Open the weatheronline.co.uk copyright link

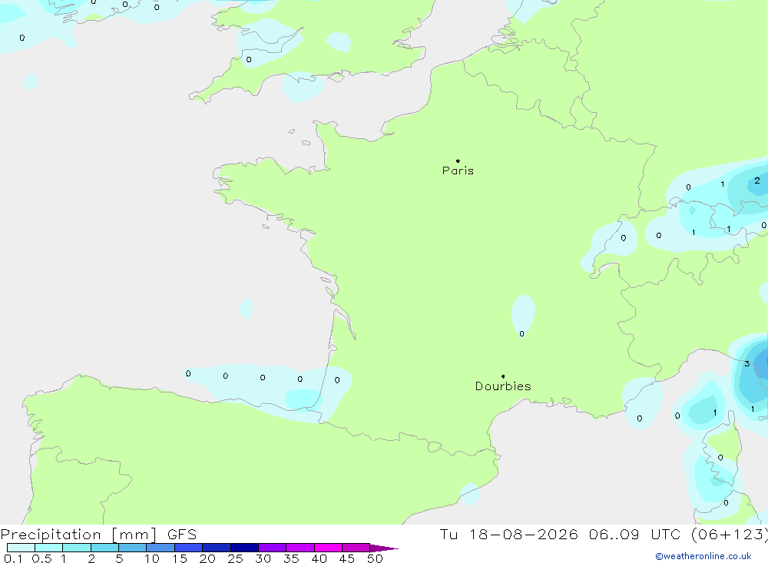(x=703, y=556)
